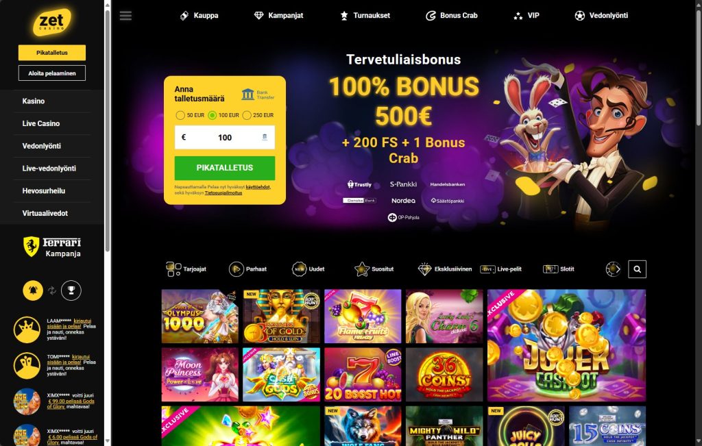Image resolution: width=702 pixels, height=446 pixels.
Task: Click the Zet Casino logo
Action: point(52,22)
